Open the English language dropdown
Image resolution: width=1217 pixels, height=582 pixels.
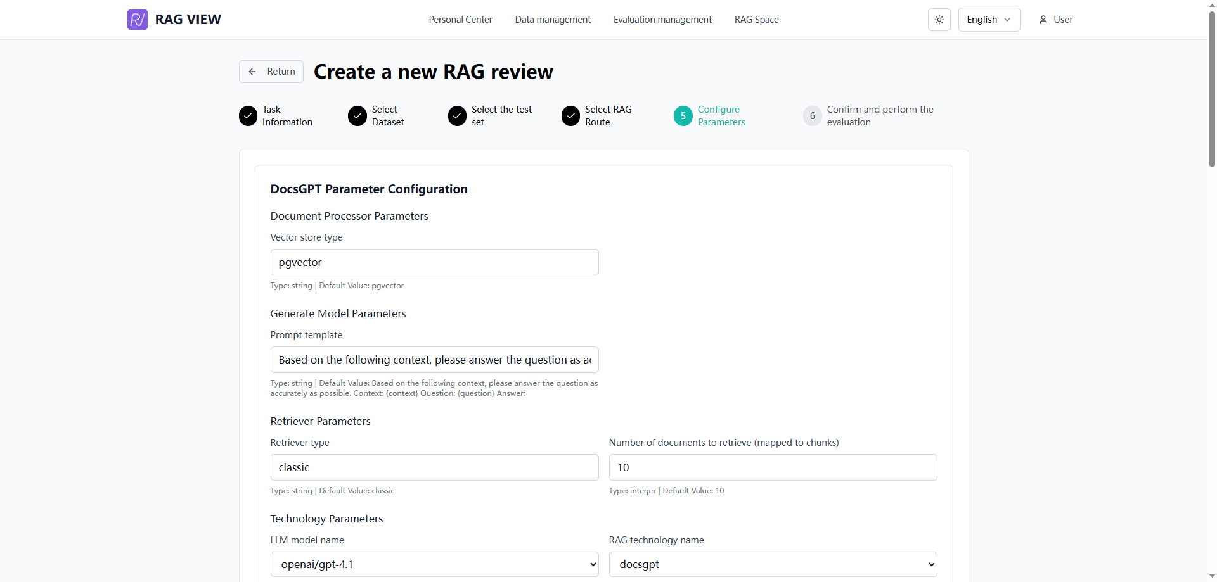tap(988, 20)
